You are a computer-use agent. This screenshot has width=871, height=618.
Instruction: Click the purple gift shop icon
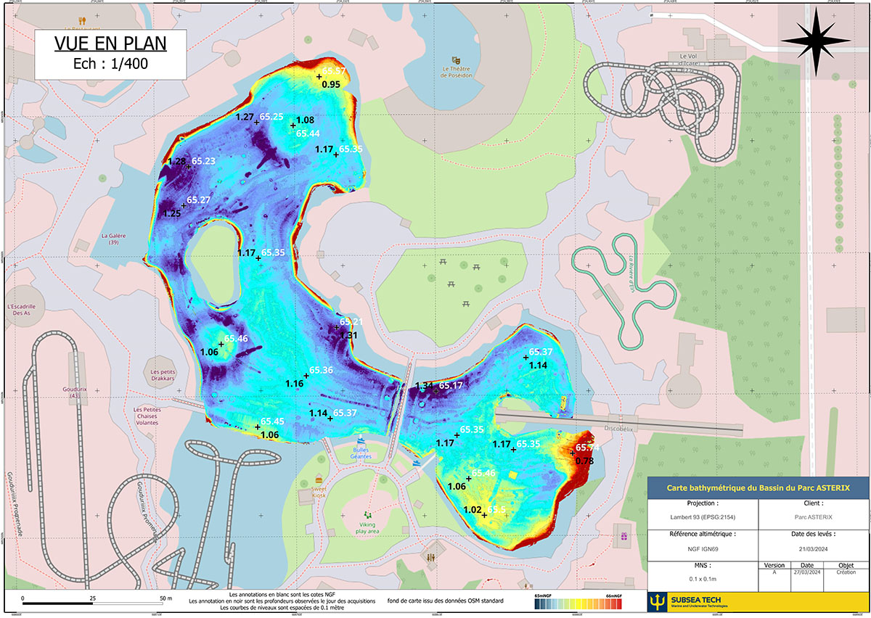[x=623, y=537]
